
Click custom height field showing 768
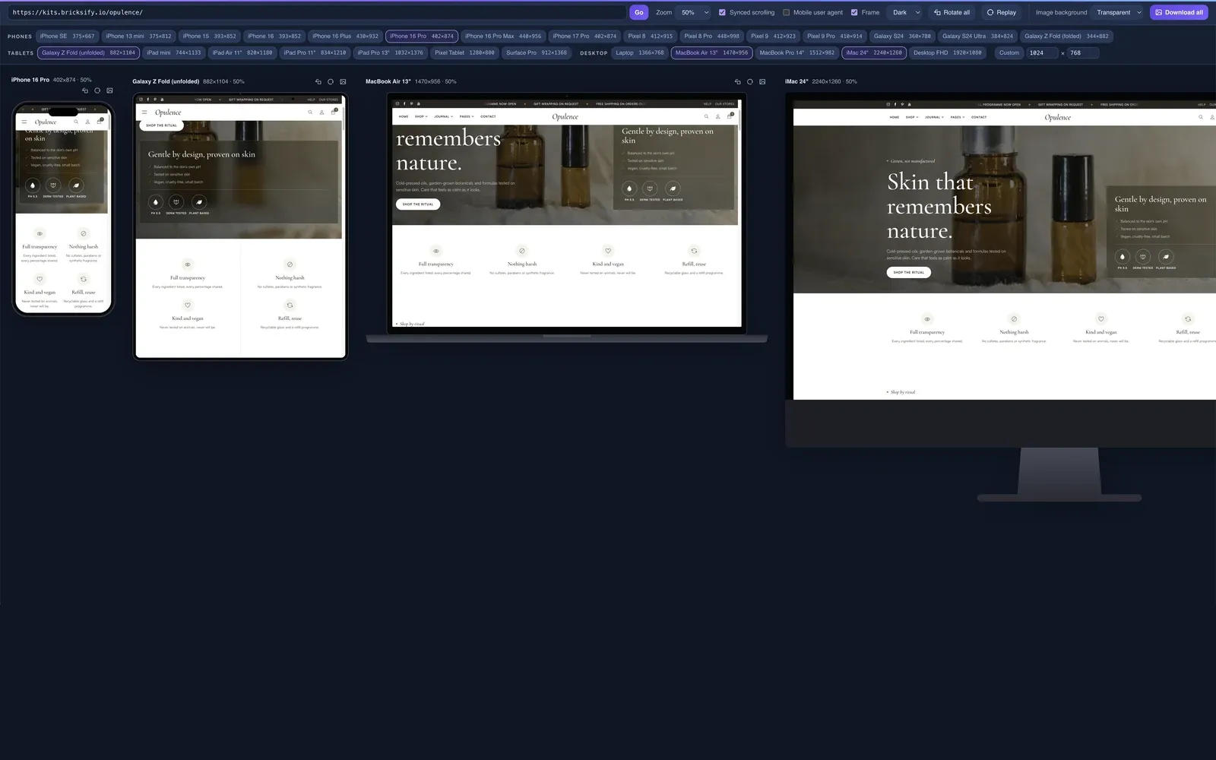pos(1082,52)
